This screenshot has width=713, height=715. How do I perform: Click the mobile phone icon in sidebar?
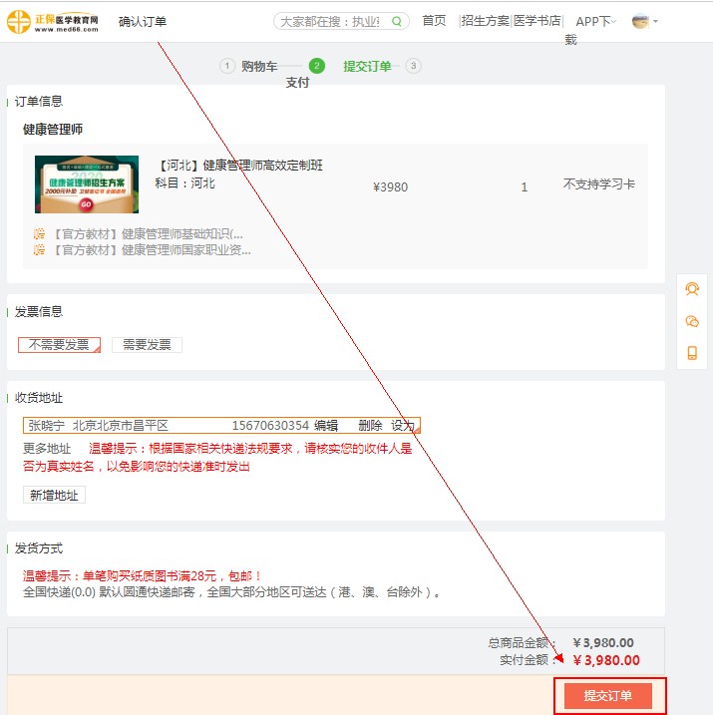click(x=692, y=353)
